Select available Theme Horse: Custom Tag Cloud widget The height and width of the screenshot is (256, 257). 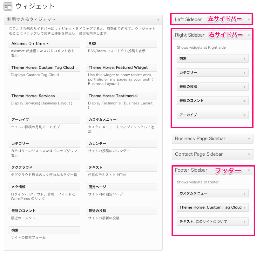44,68
